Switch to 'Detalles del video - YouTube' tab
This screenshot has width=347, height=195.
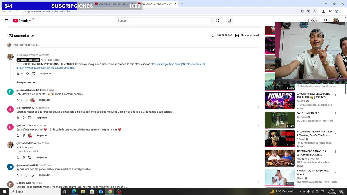point(113,4)
